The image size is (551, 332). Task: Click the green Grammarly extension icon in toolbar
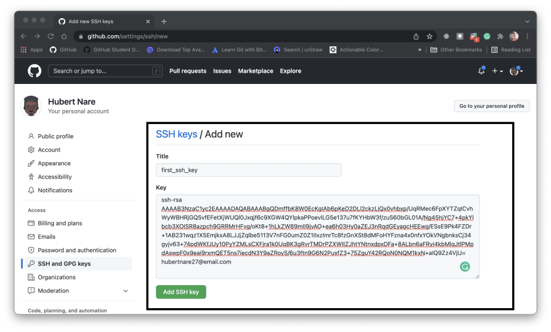tap(487, 36)
